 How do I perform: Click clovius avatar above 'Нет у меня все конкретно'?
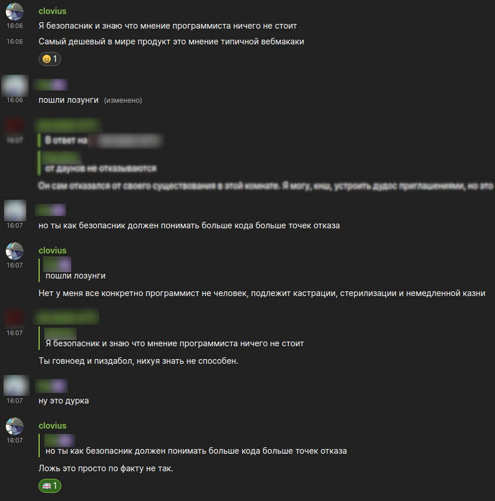click(x=15, y=251)
